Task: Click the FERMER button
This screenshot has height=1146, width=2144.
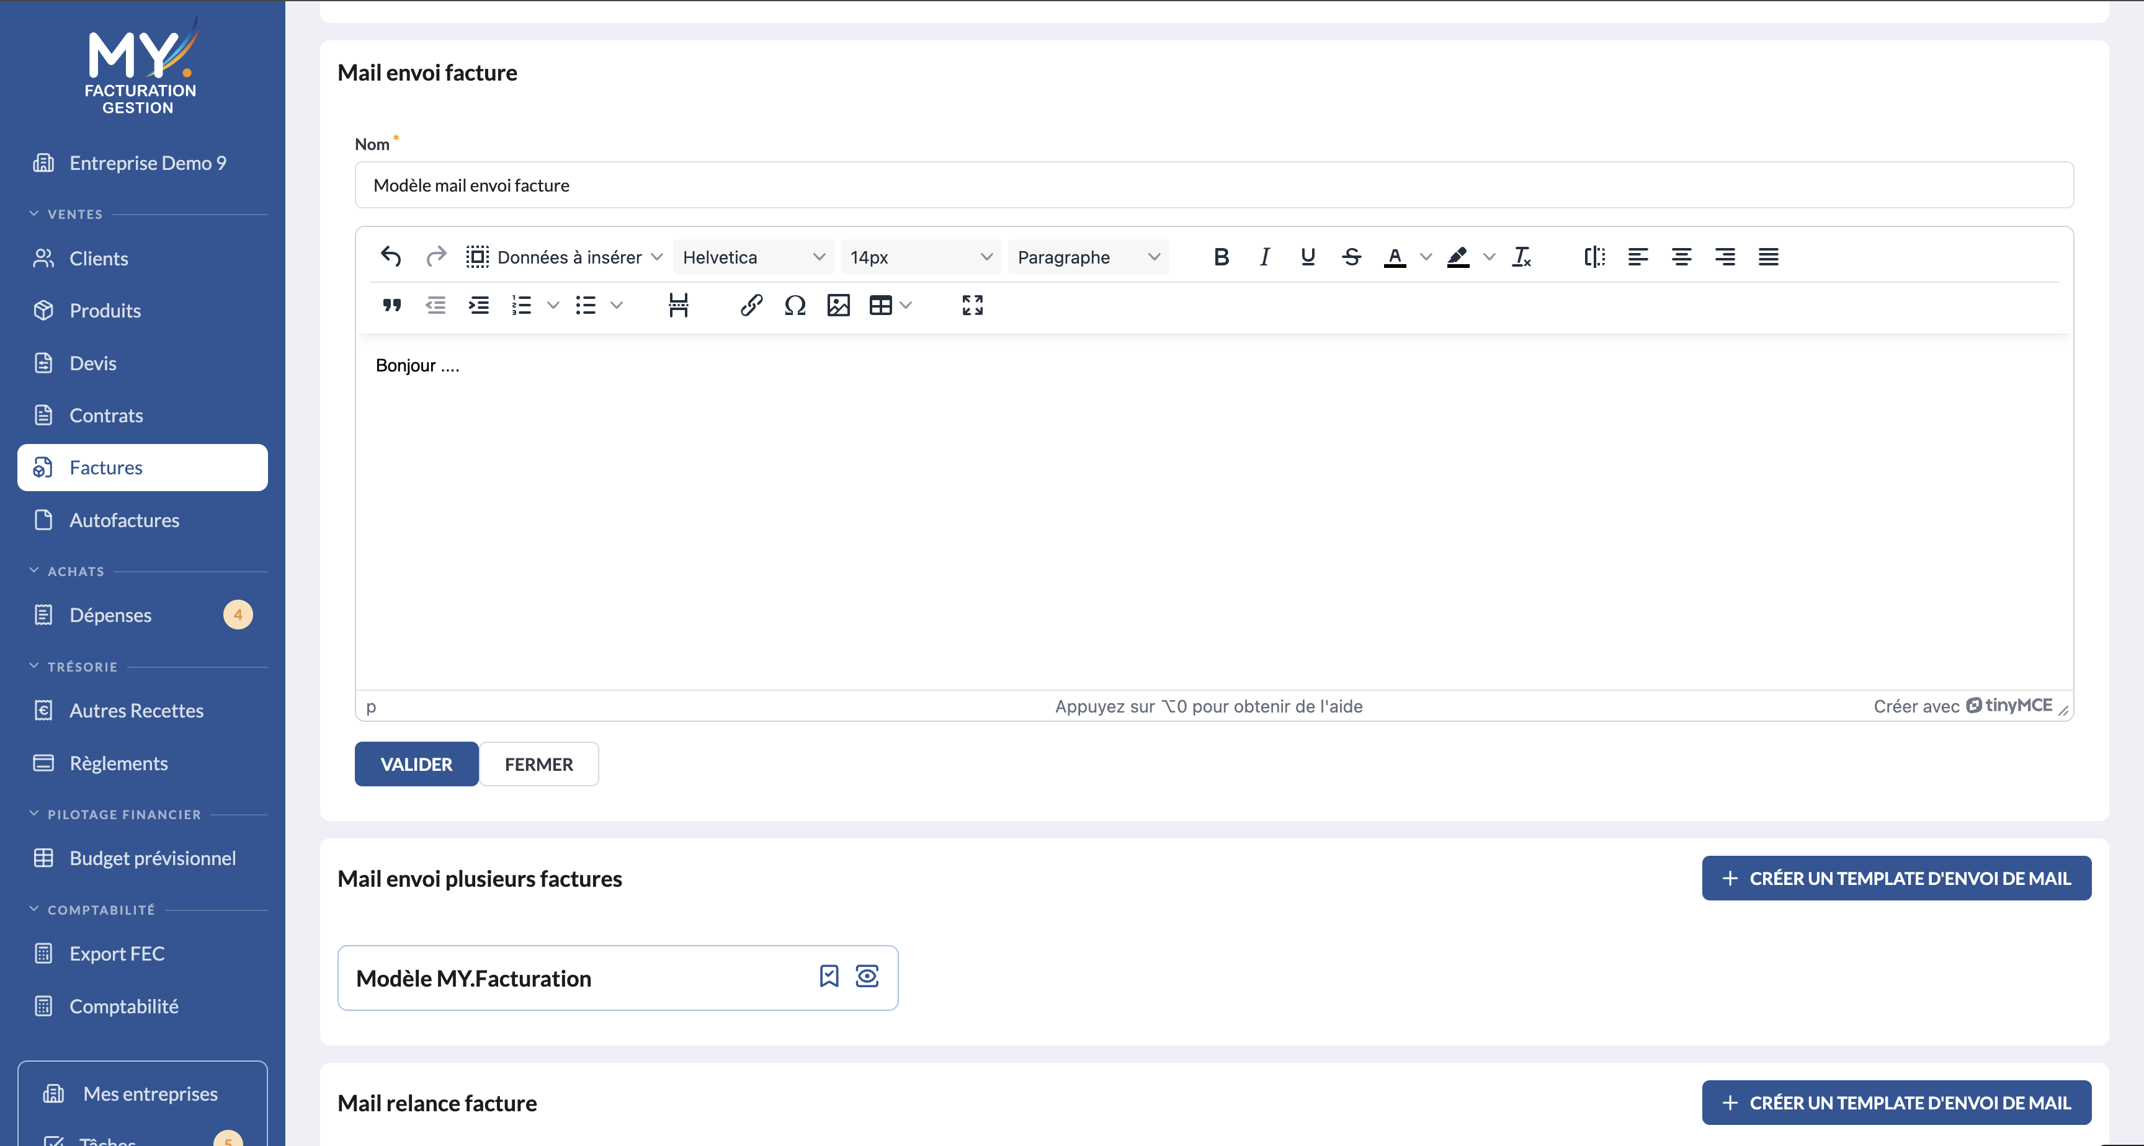Action: pos(538,764)
